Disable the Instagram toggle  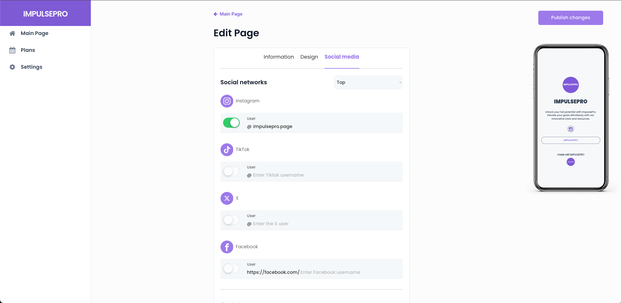tap(232, 123)
